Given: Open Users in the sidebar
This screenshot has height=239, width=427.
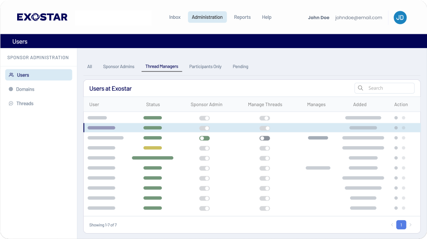Looking at the screenshot, I should click(x=38, y=75).
